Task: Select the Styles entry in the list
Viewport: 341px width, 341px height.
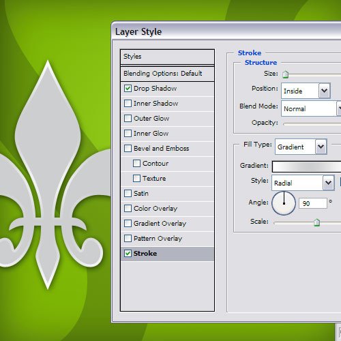Action: point(167,57)
